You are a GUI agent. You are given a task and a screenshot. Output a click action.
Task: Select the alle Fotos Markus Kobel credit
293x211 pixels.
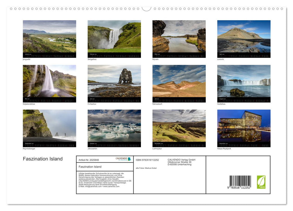coord(146,168)
